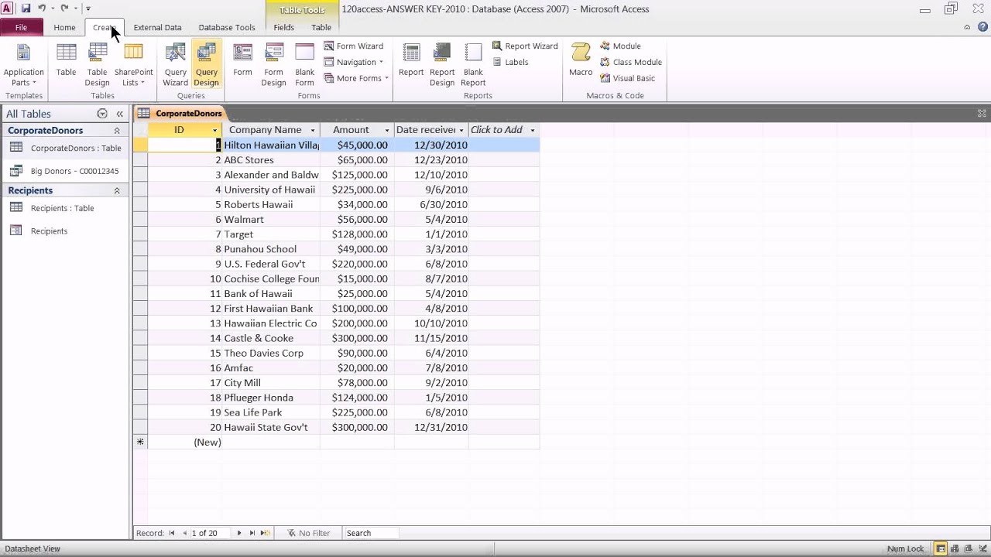The width and height of the screenshot is (991, 557).
Task: Open the Visual Basic editor
Action: [628, 79]
